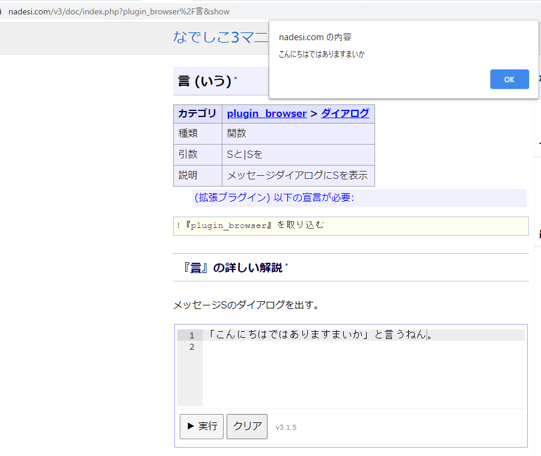Viewport: 541px width, 456px height.
Task: Click OK in the nadesi.com alert
Action: click(509, 79)
